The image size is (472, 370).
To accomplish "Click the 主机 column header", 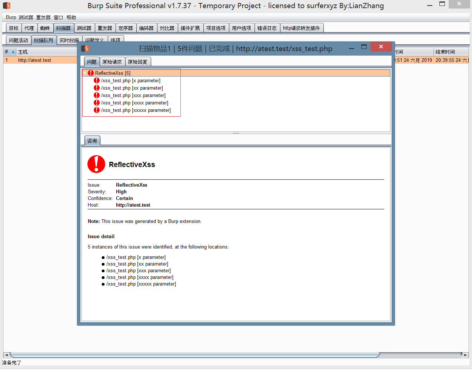I will [x=46, y=52].
